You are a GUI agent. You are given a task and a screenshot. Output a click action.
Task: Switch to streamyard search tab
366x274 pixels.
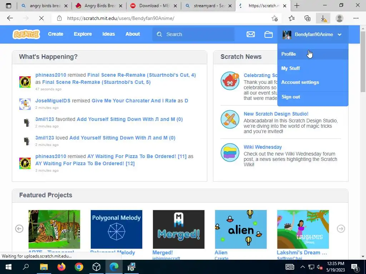pos(208,6)
